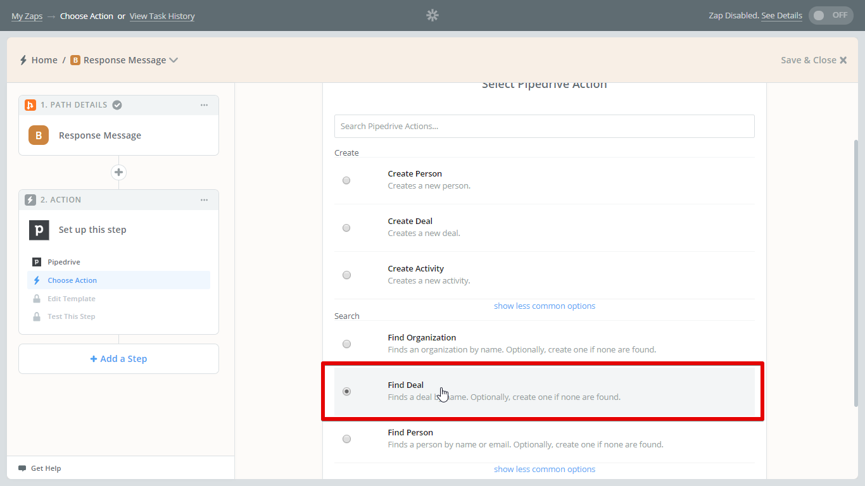Click the Find Organization option label
This screenshot has width=865, height=486.
(x=422, y=338)
